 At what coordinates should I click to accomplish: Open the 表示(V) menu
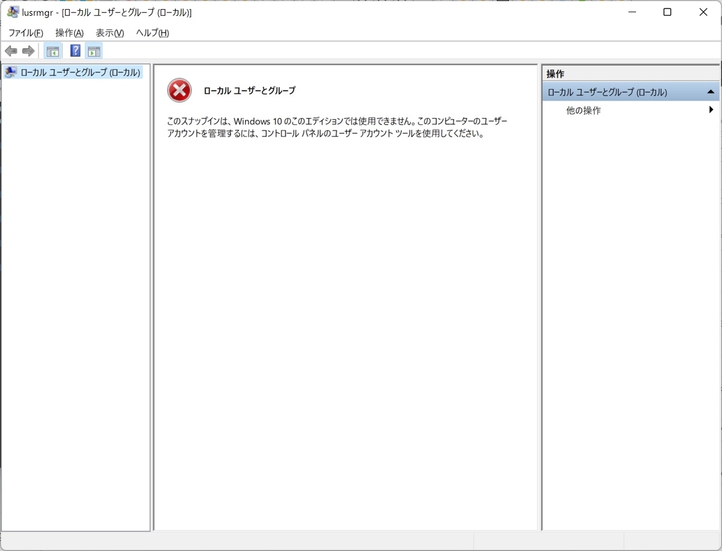point(108,33)
